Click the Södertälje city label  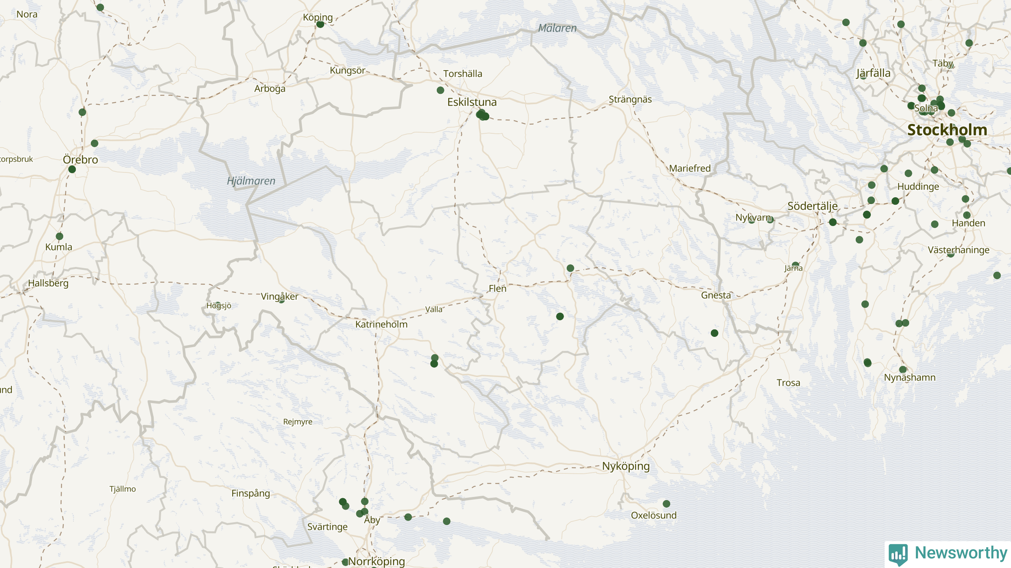point(812,206)
